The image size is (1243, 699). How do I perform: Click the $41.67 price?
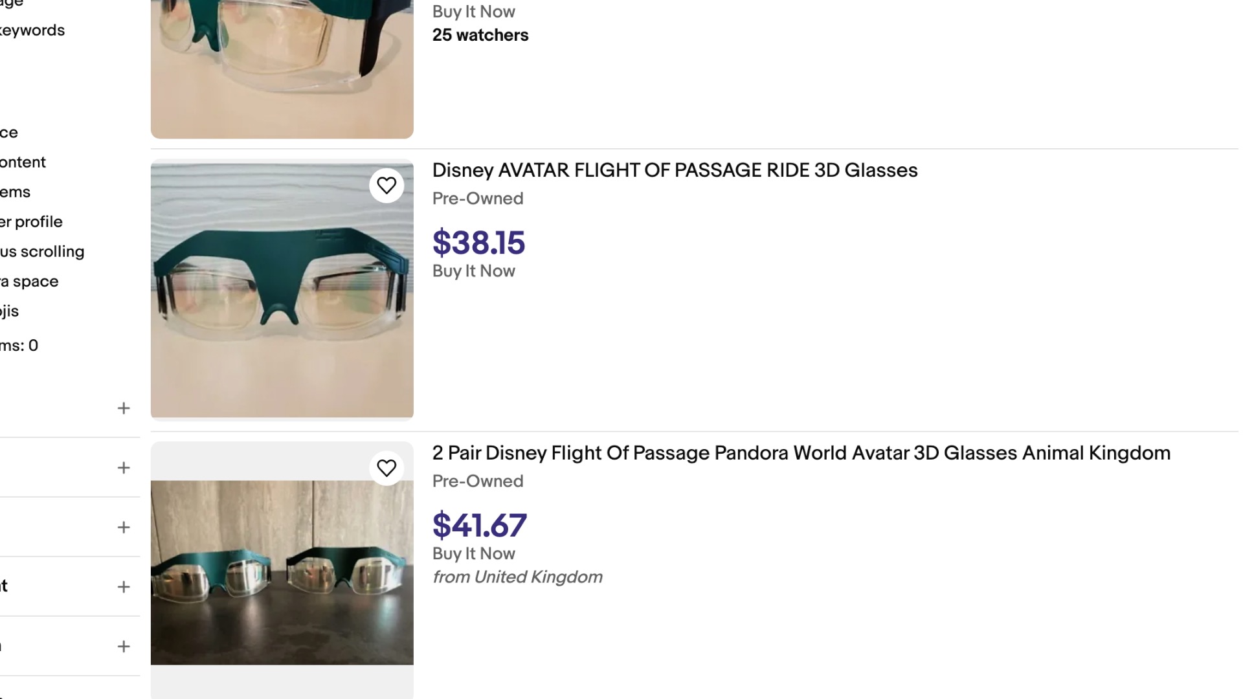click(x=479, y=525)
